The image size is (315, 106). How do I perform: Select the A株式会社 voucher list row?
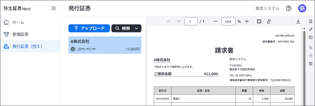105,45
